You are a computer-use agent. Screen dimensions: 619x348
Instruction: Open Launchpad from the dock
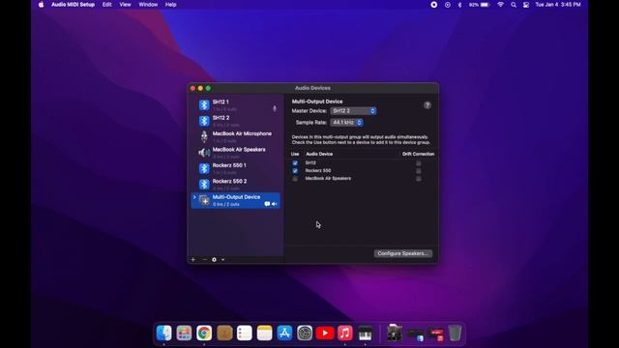tap(184, 333)
